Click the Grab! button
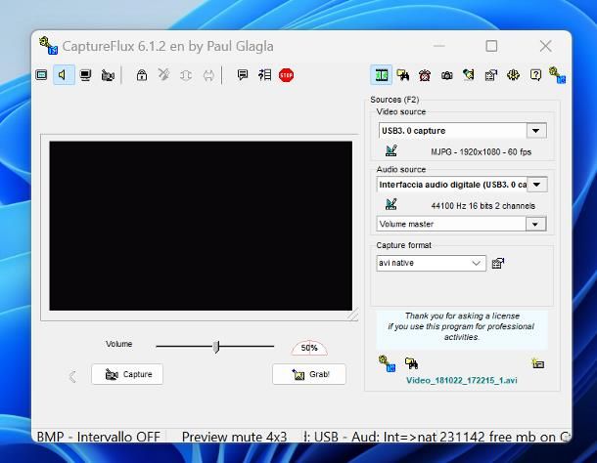This screenshot has width=597, height=463. [x=309, y=374]
